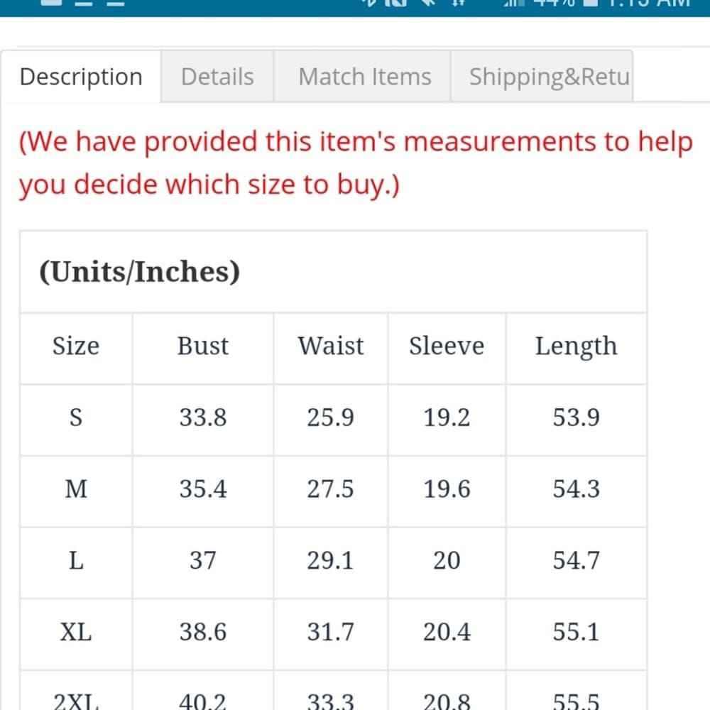The height and width of the screenshot is (710, 710).
Task: Select the M size row label
Action: coord(76,489)
